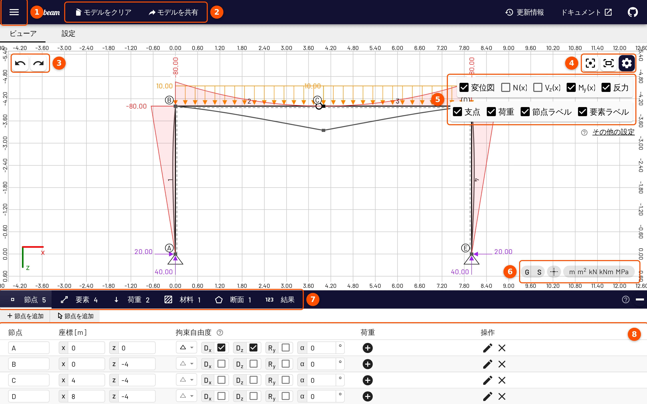Delete node C with the X icon

click(x=502, y=380)
